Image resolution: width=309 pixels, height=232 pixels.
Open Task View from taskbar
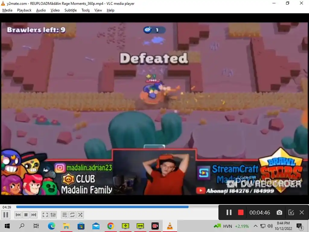[x=36, y=226]
